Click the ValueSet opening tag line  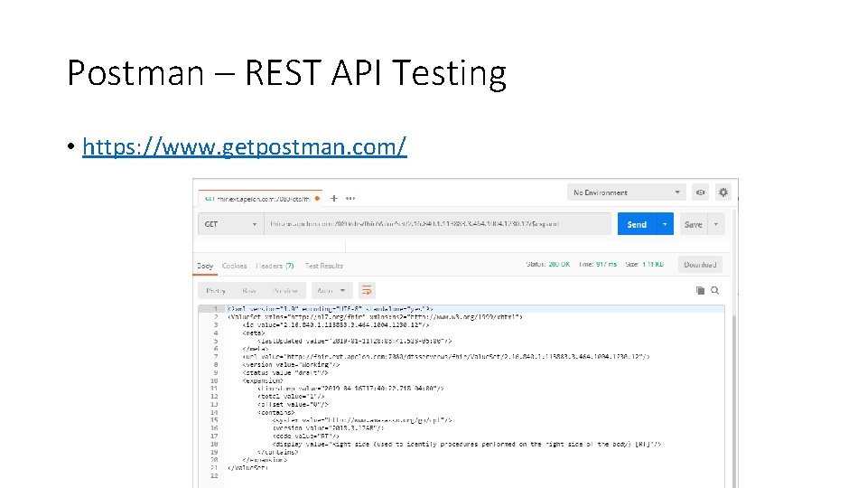coord(375,317)
